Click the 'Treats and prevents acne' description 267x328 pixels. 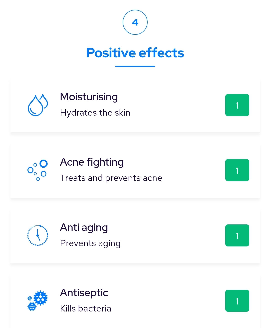point(111,178)
